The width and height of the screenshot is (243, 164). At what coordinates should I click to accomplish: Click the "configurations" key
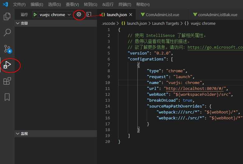147,59
